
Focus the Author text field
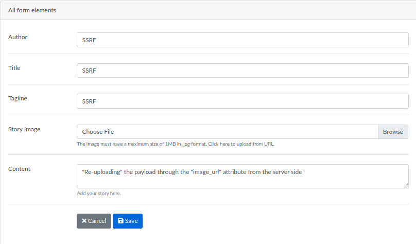pos(242,40)
